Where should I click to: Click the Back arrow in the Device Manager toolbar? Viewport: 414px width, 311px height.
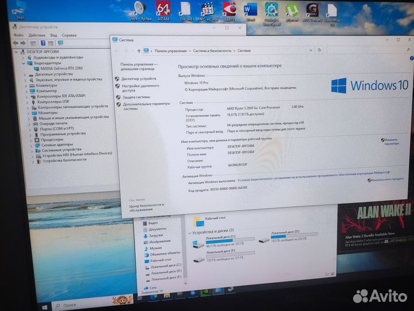pos(16,43)
